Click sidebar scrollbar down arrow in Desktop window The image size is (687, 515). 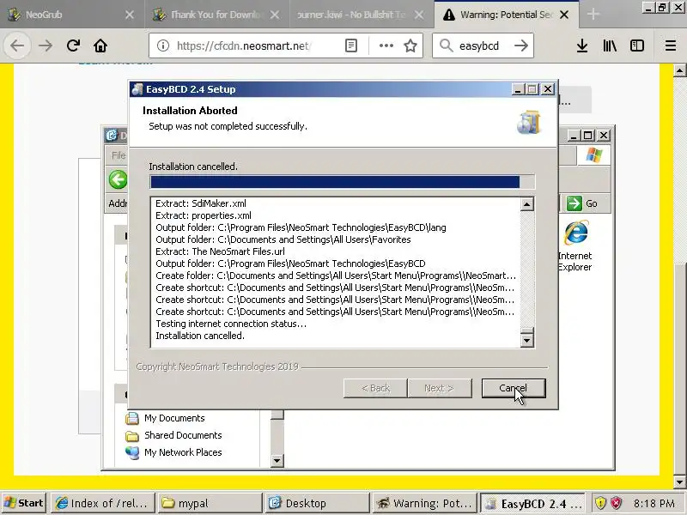[277, 461]
